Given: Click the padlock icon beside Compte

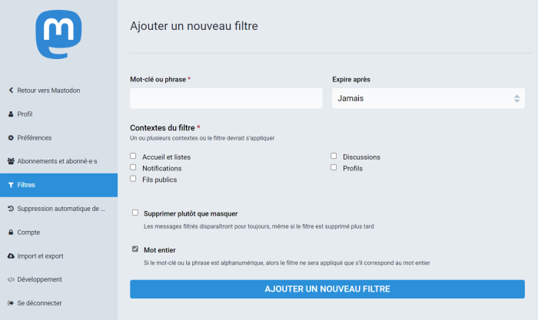Looking at the screenshot, I should (x=11, y=233).
